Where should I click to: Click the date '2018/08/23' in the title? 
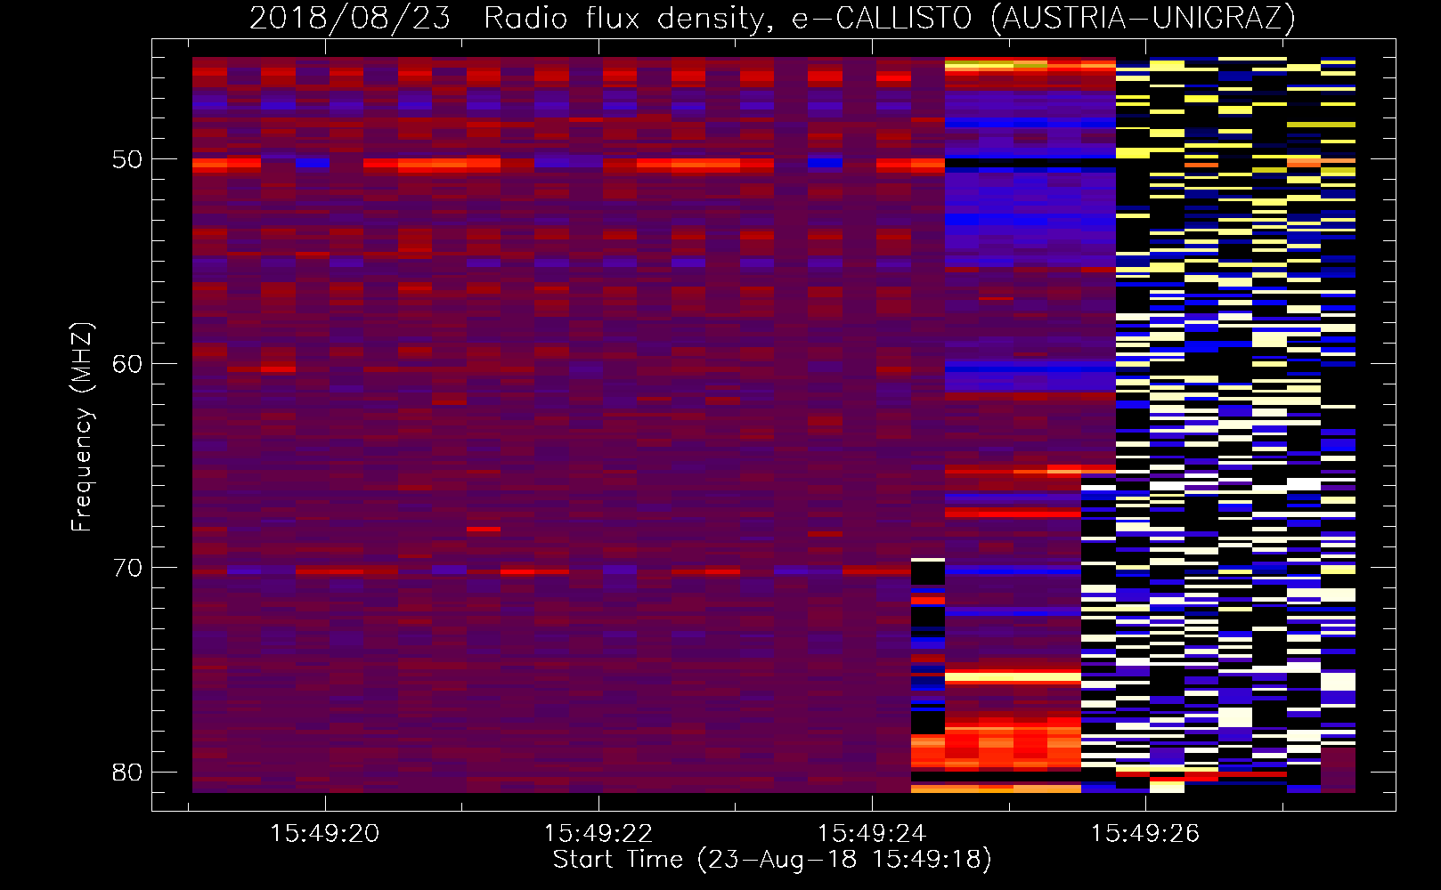(x=350, y=18)
